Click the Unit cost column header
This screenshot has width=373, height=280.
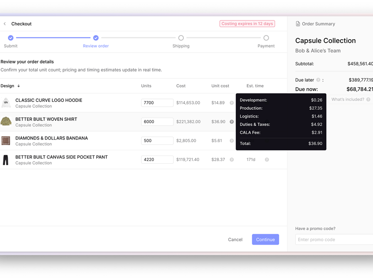(220, 86)
